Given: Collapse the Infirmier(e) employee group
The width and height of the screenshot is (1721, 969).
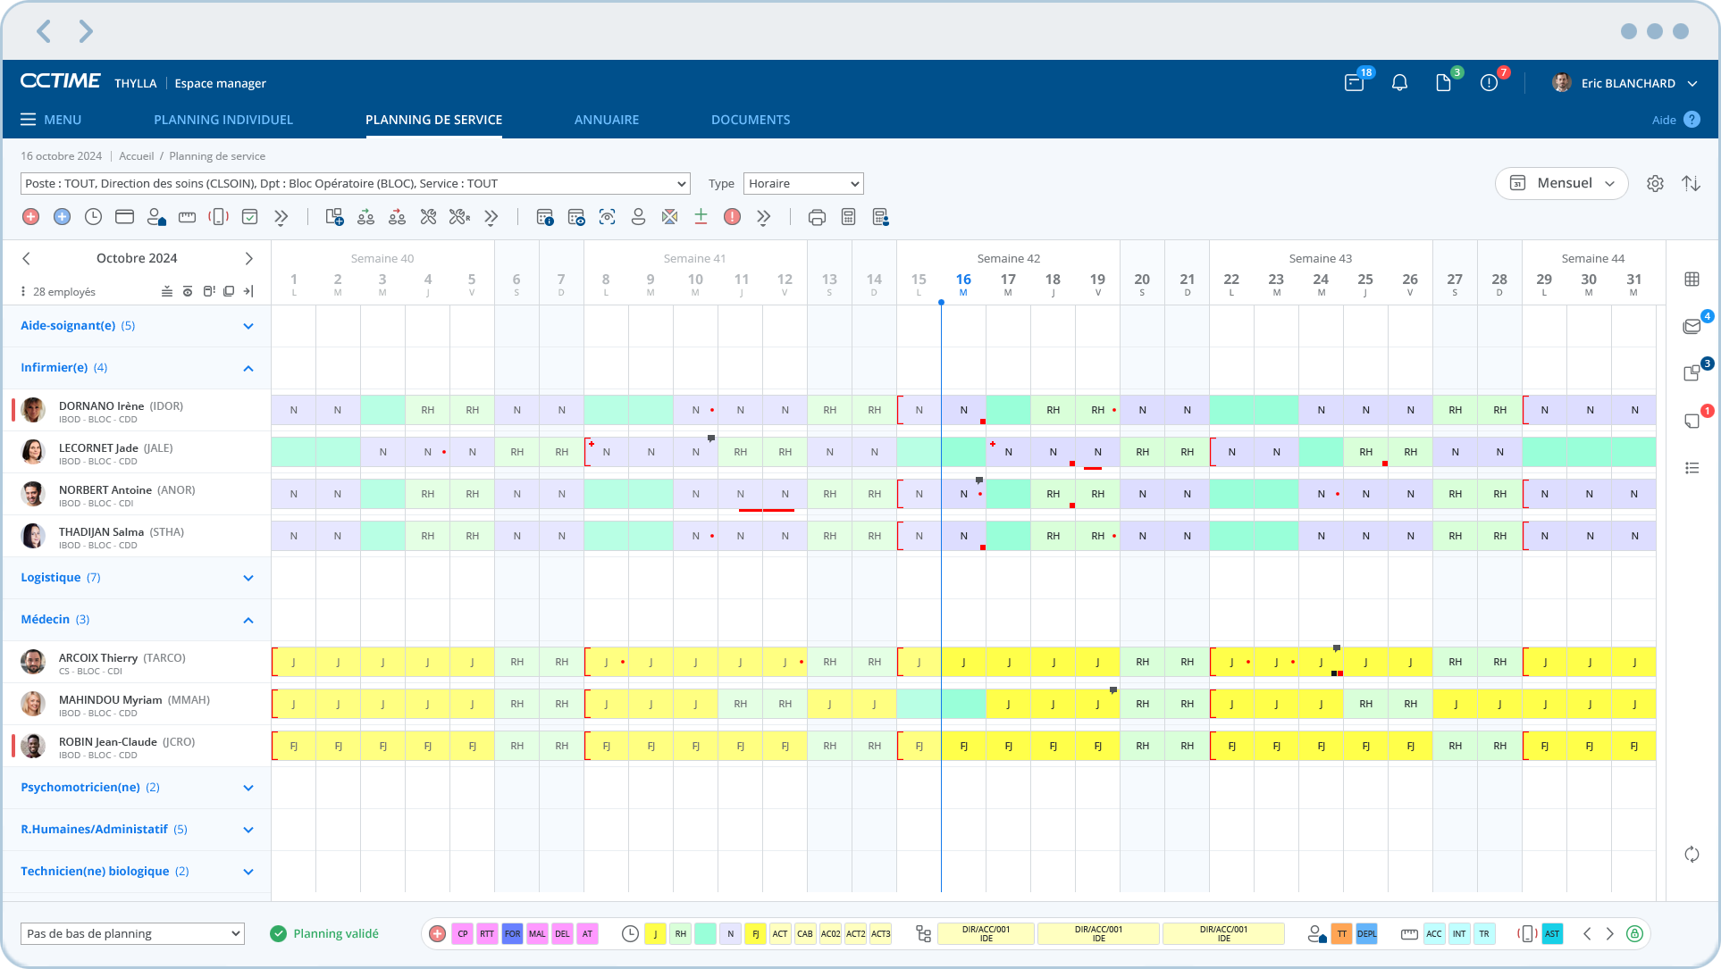Looking at the screenshot, I should (x=248, y=367).
